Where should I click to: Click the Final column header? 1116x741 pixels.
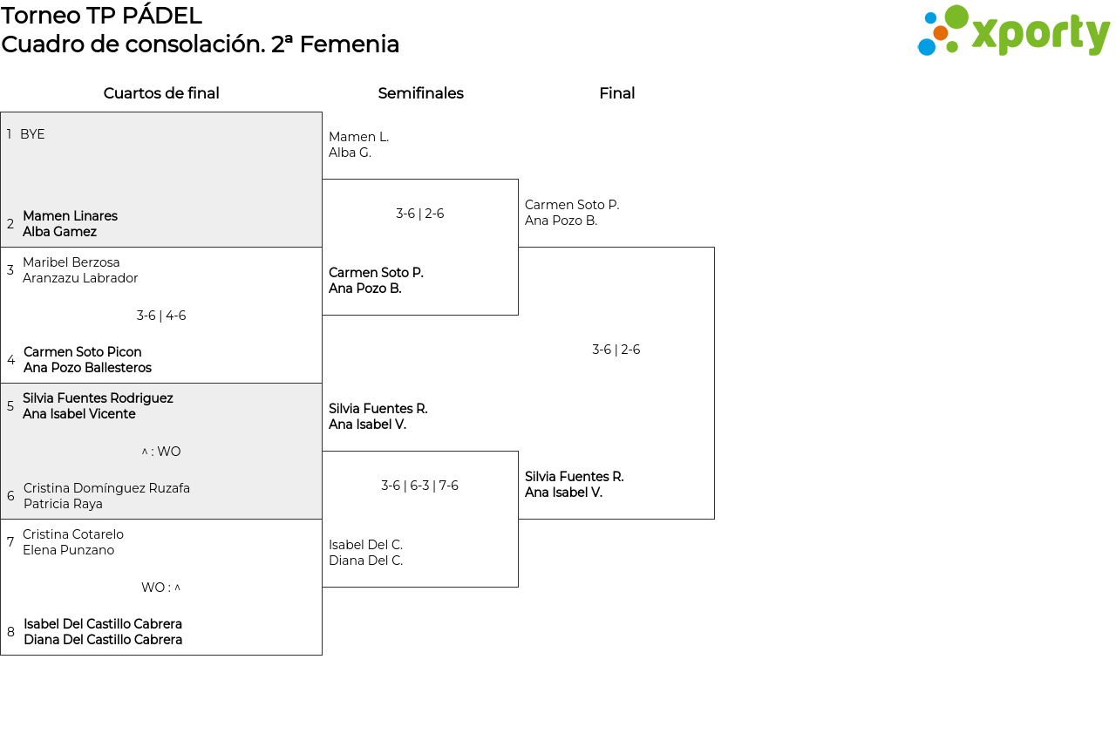(x=616, y=93)
